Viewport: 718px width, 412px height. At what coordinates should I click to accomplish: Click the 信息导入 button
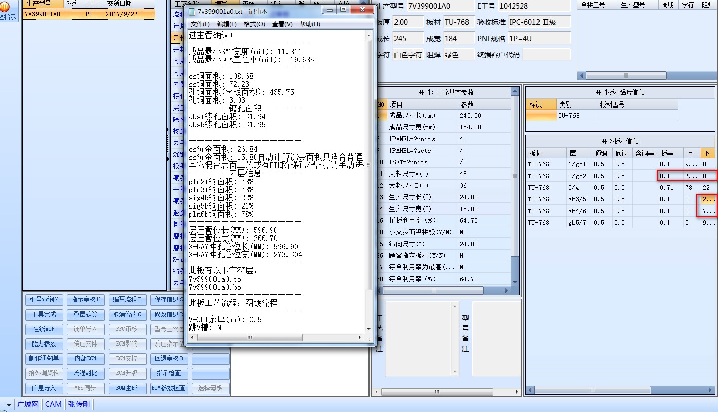[45, 388]
